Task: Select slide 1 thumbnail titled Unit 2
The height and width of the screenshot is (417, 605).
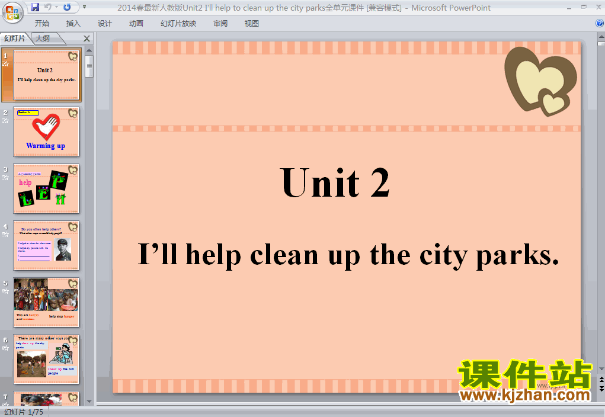Action: pos(46,75)
